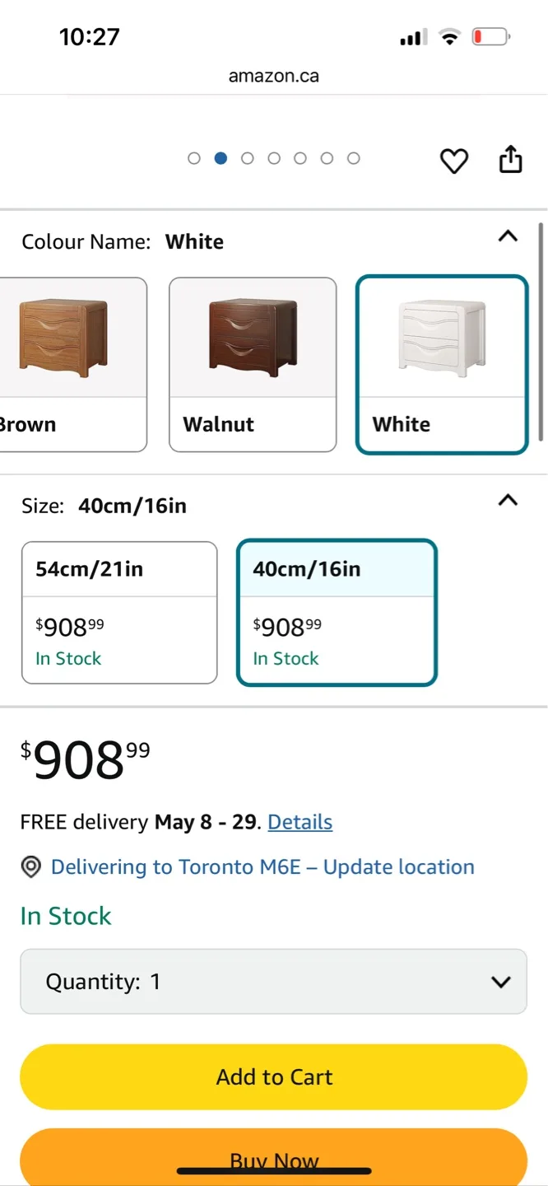Tap the 10:27 clock in the status bar
Image resolution: width=548 pixels, height=1186 pixels.
(x=89, y=36)
